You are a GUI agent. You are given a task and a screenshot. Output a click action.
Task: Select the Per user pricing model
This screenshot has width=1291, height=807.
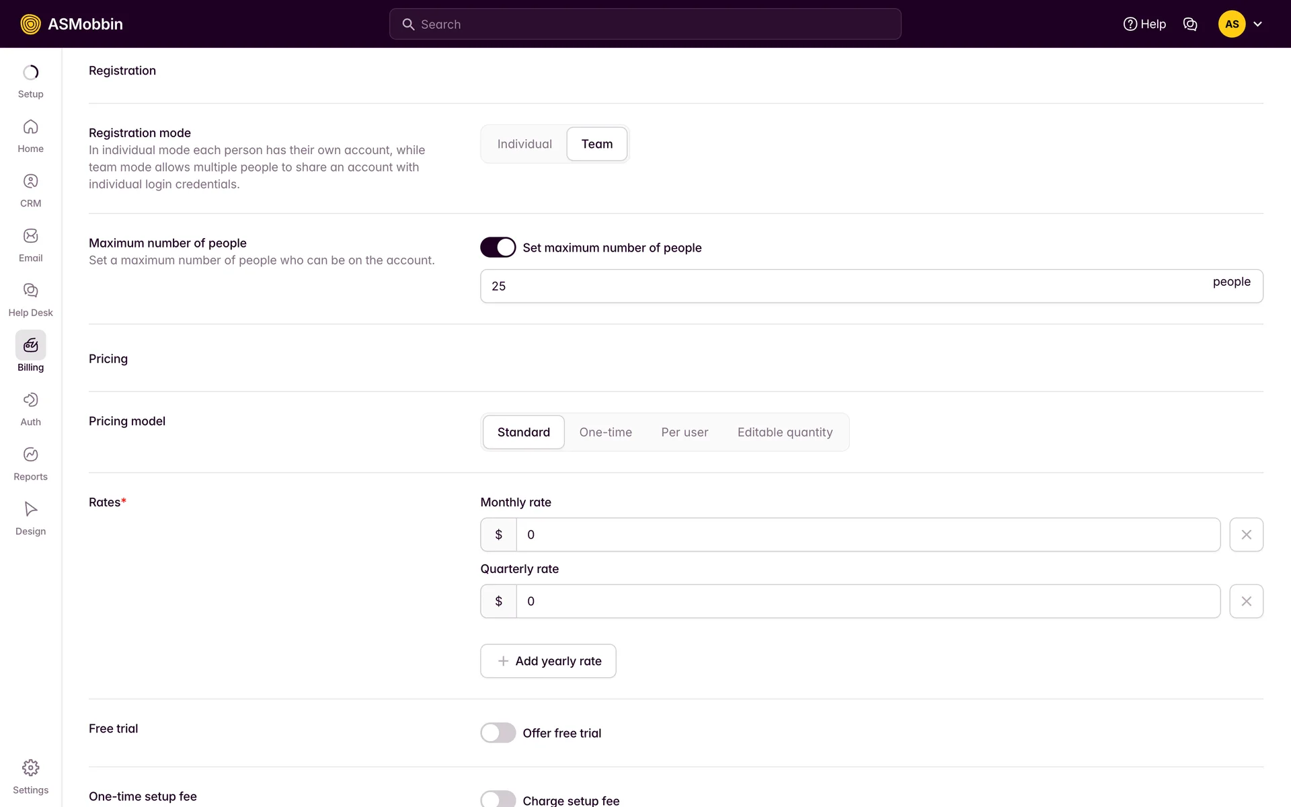tap(684, 432)
